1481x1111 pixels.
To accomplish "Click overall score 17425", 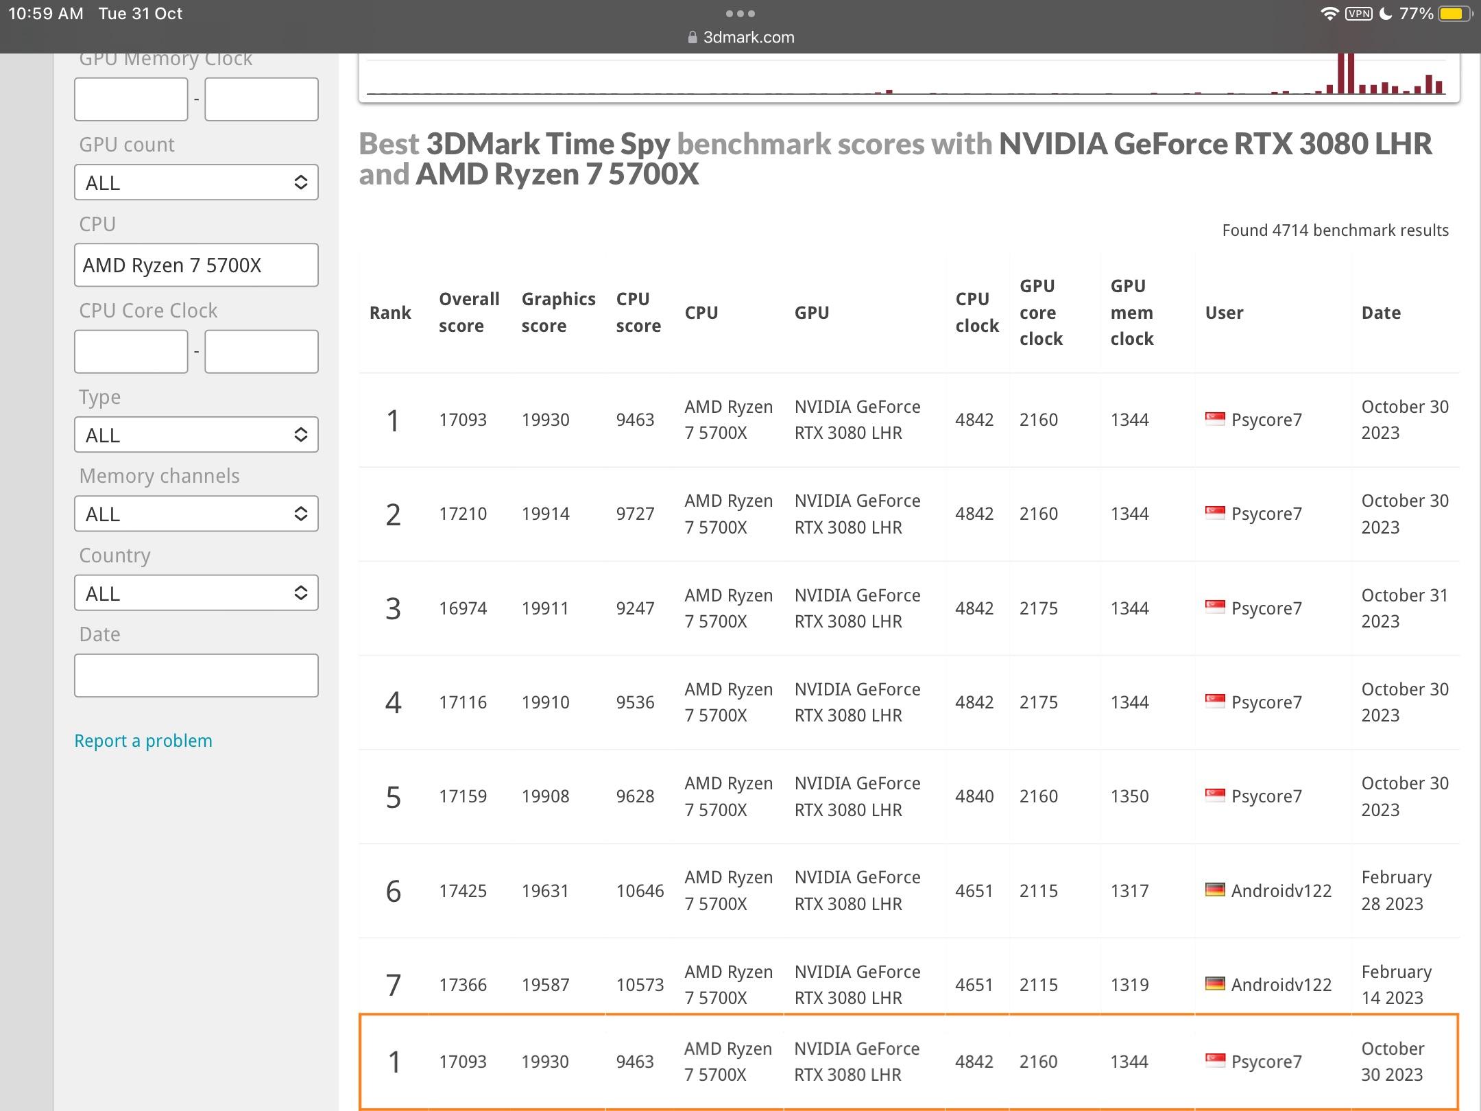I will pyautogui.click(x=463, y=891).
